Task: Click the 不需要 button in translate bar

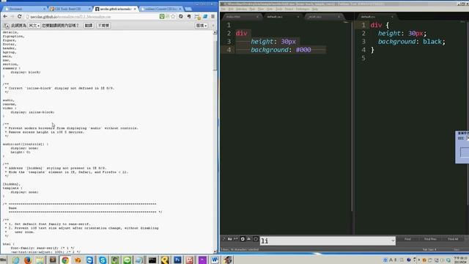Action: coord(103,26)
